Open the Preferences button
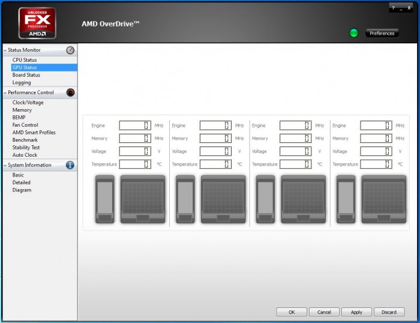The height and width of the screenshot is (323, 420). (382, 33)
